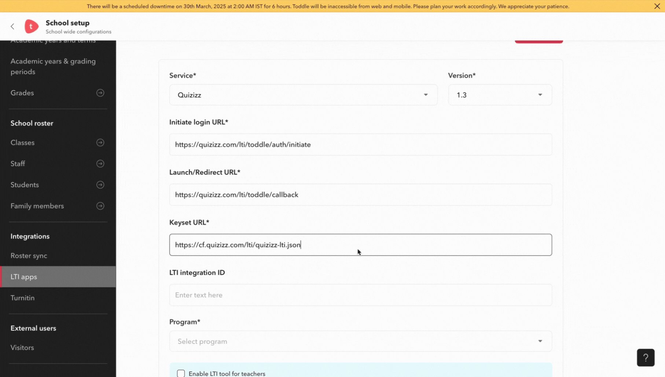Screen dimensions: 665x377
Task: Open the help question mark button
Action: (x=646, y=358)
